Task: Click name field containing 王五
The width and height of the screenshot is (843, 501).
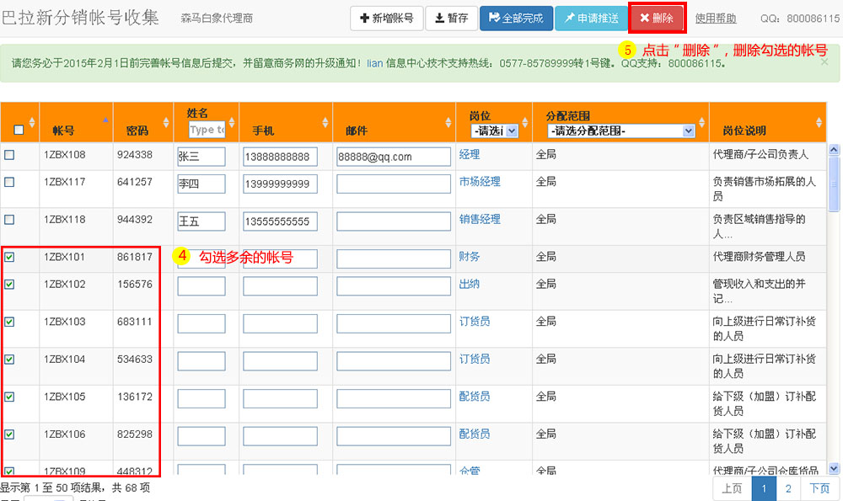Action: tap(201, 221)
